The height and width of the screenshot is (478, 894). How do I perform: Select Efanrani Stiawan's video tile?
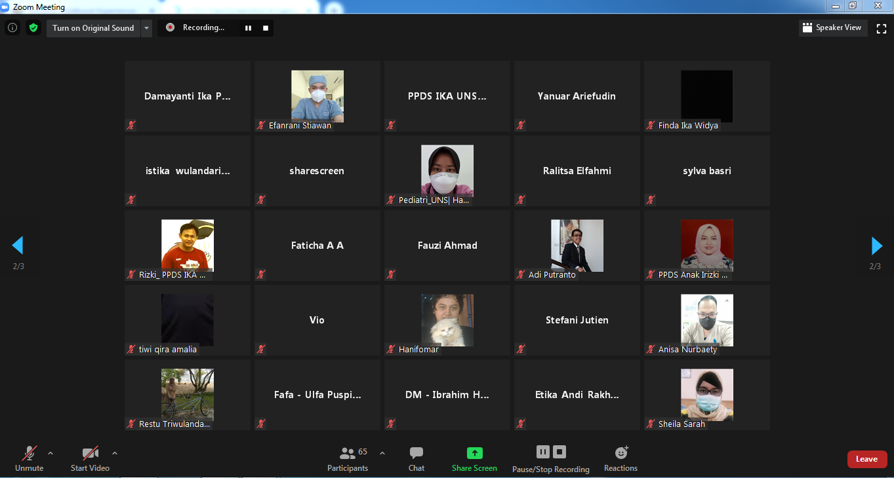pos(317,96)
